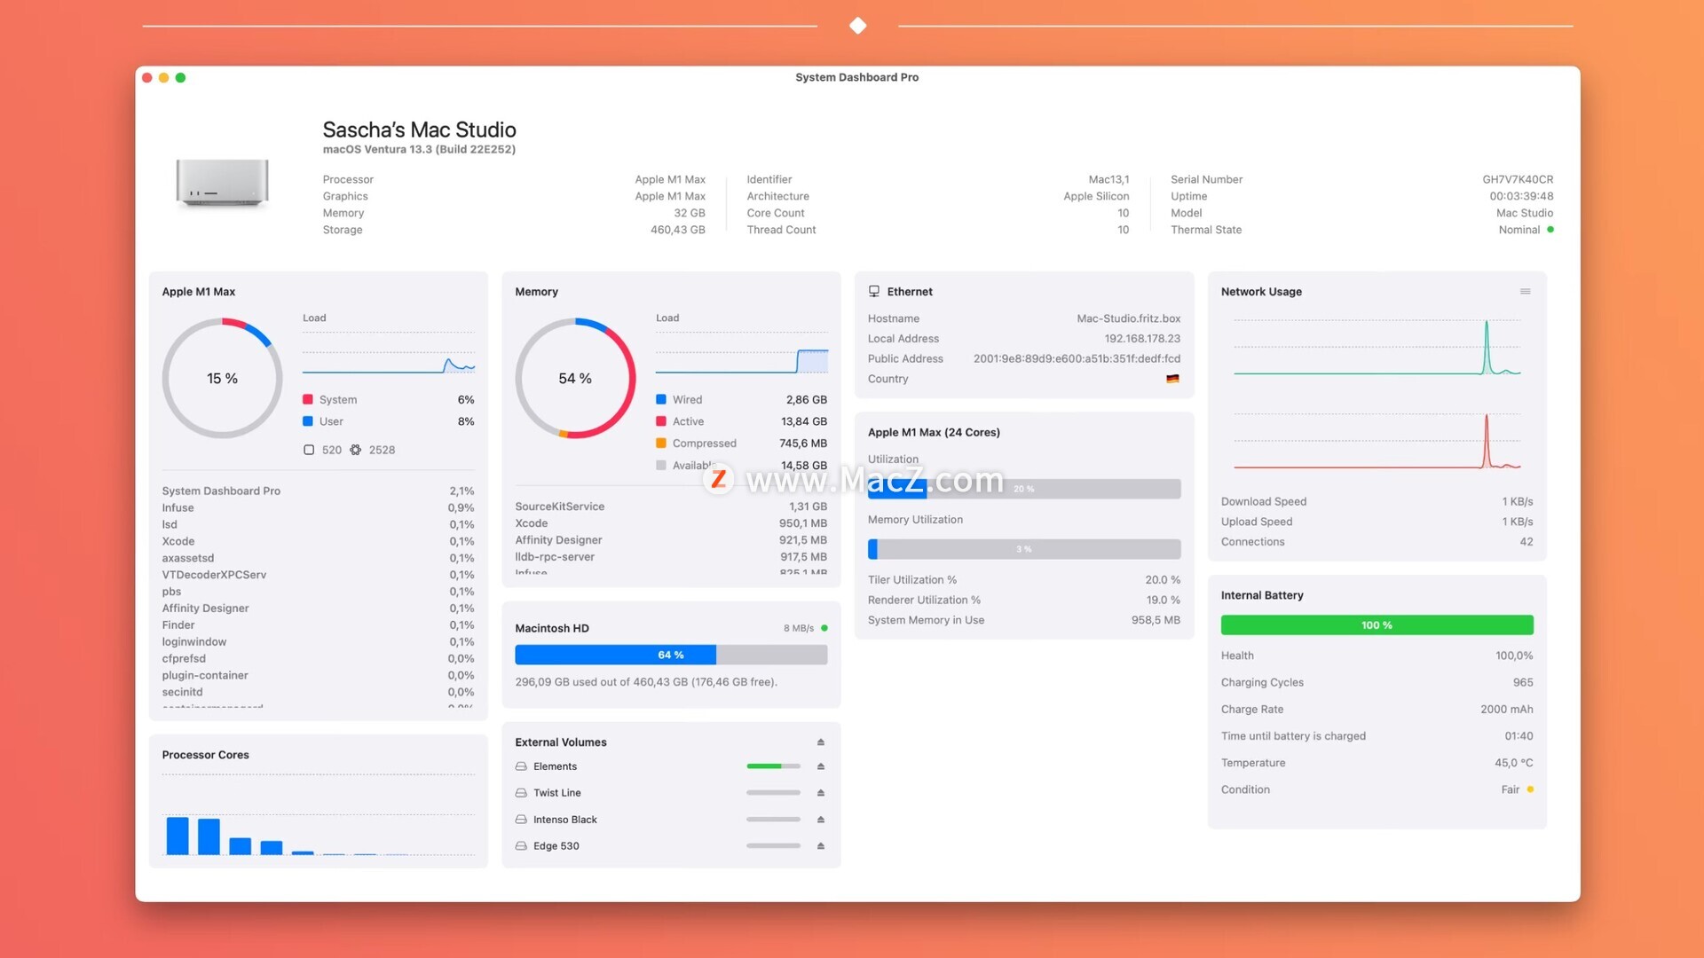Click the Memory 54 % load gauge

[x=575, y=379]
